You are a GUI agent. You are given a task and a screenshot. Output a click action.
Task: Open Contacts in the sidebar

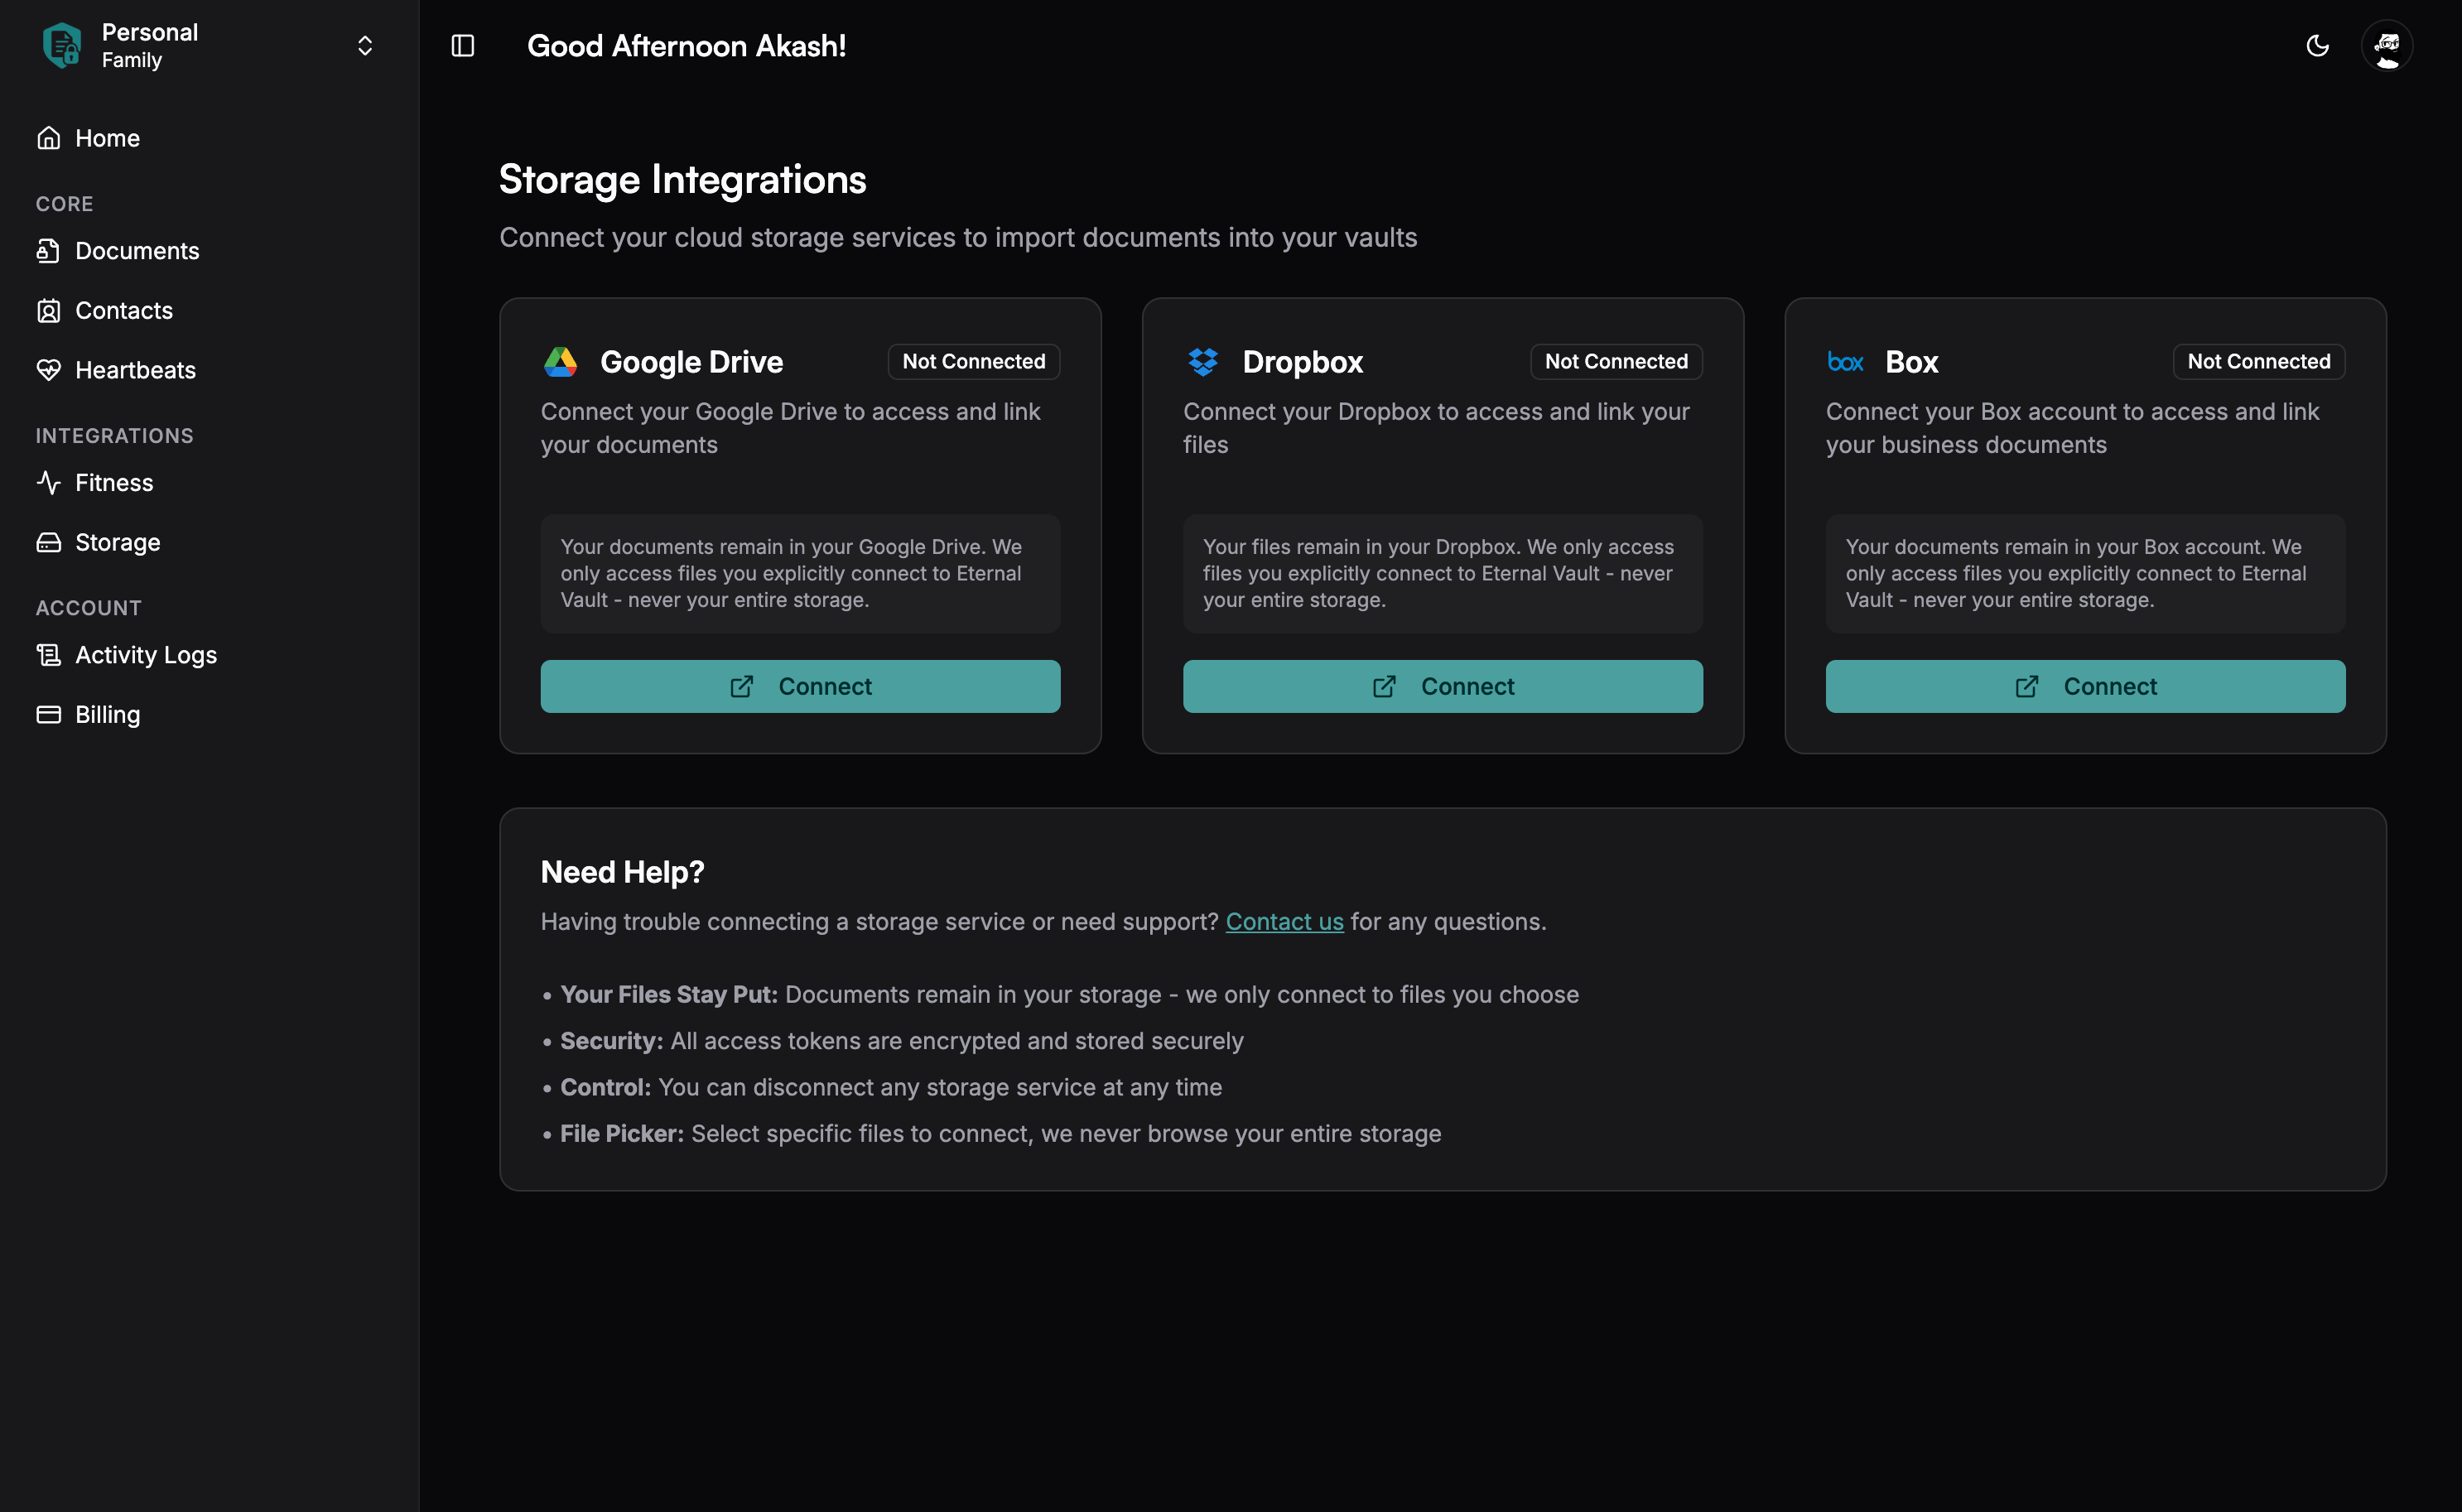(x=209, y=310)
